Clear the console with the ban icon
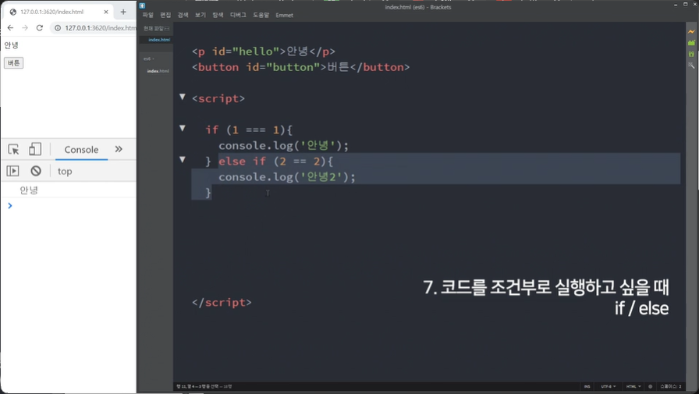 (36, 171)
